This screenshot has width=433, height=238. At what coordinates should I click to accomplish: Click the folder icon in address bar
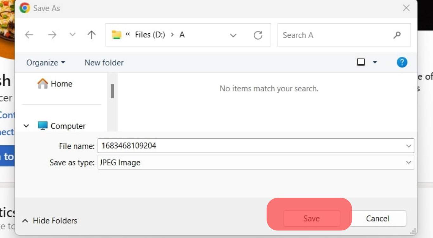click(117, 35)
